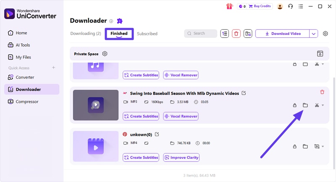This screenshot has width=336, height=182.
Task: Click the 746.76 KB file size text
Action: (x=184, y=143)
